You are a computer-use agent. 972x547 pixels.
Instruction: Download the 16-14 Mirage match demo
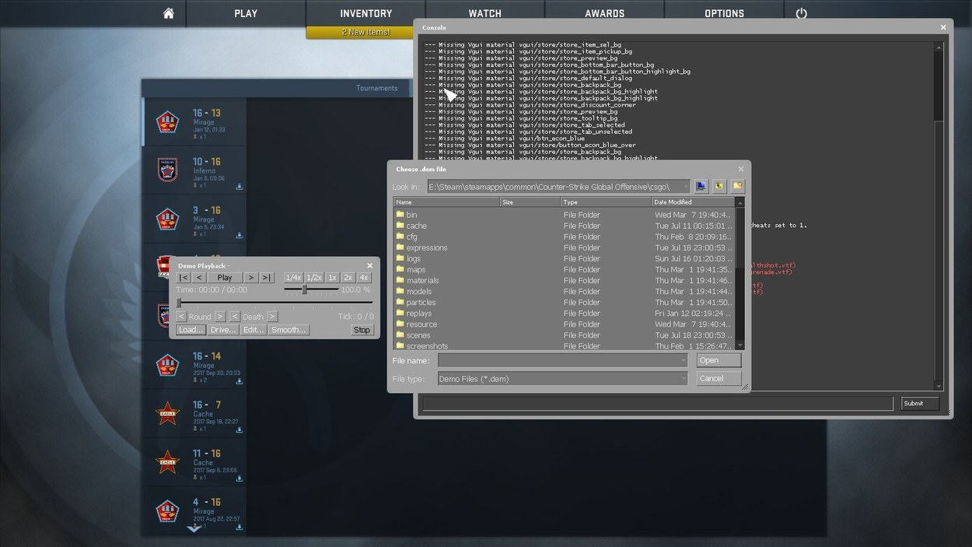[240, 381]
